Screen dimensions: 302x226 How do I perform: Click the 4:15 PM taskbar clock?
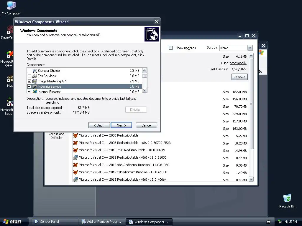coord(291,222)
